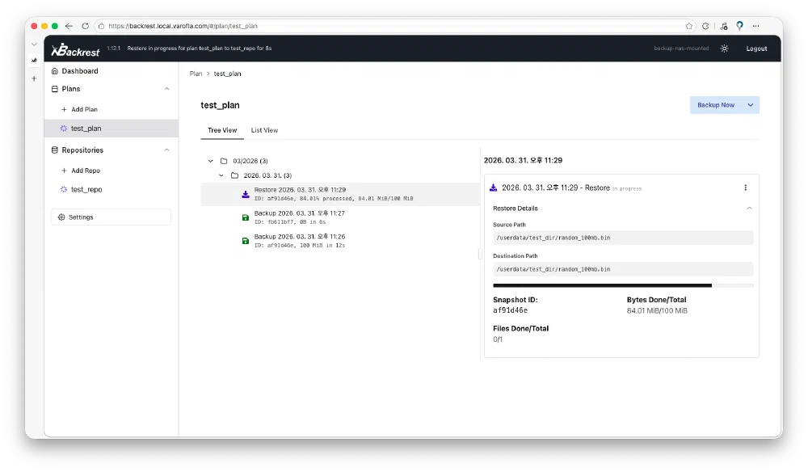Collapse the Repositories sidebar section
This screenshot has width=808, height=472.
(166, 150)
